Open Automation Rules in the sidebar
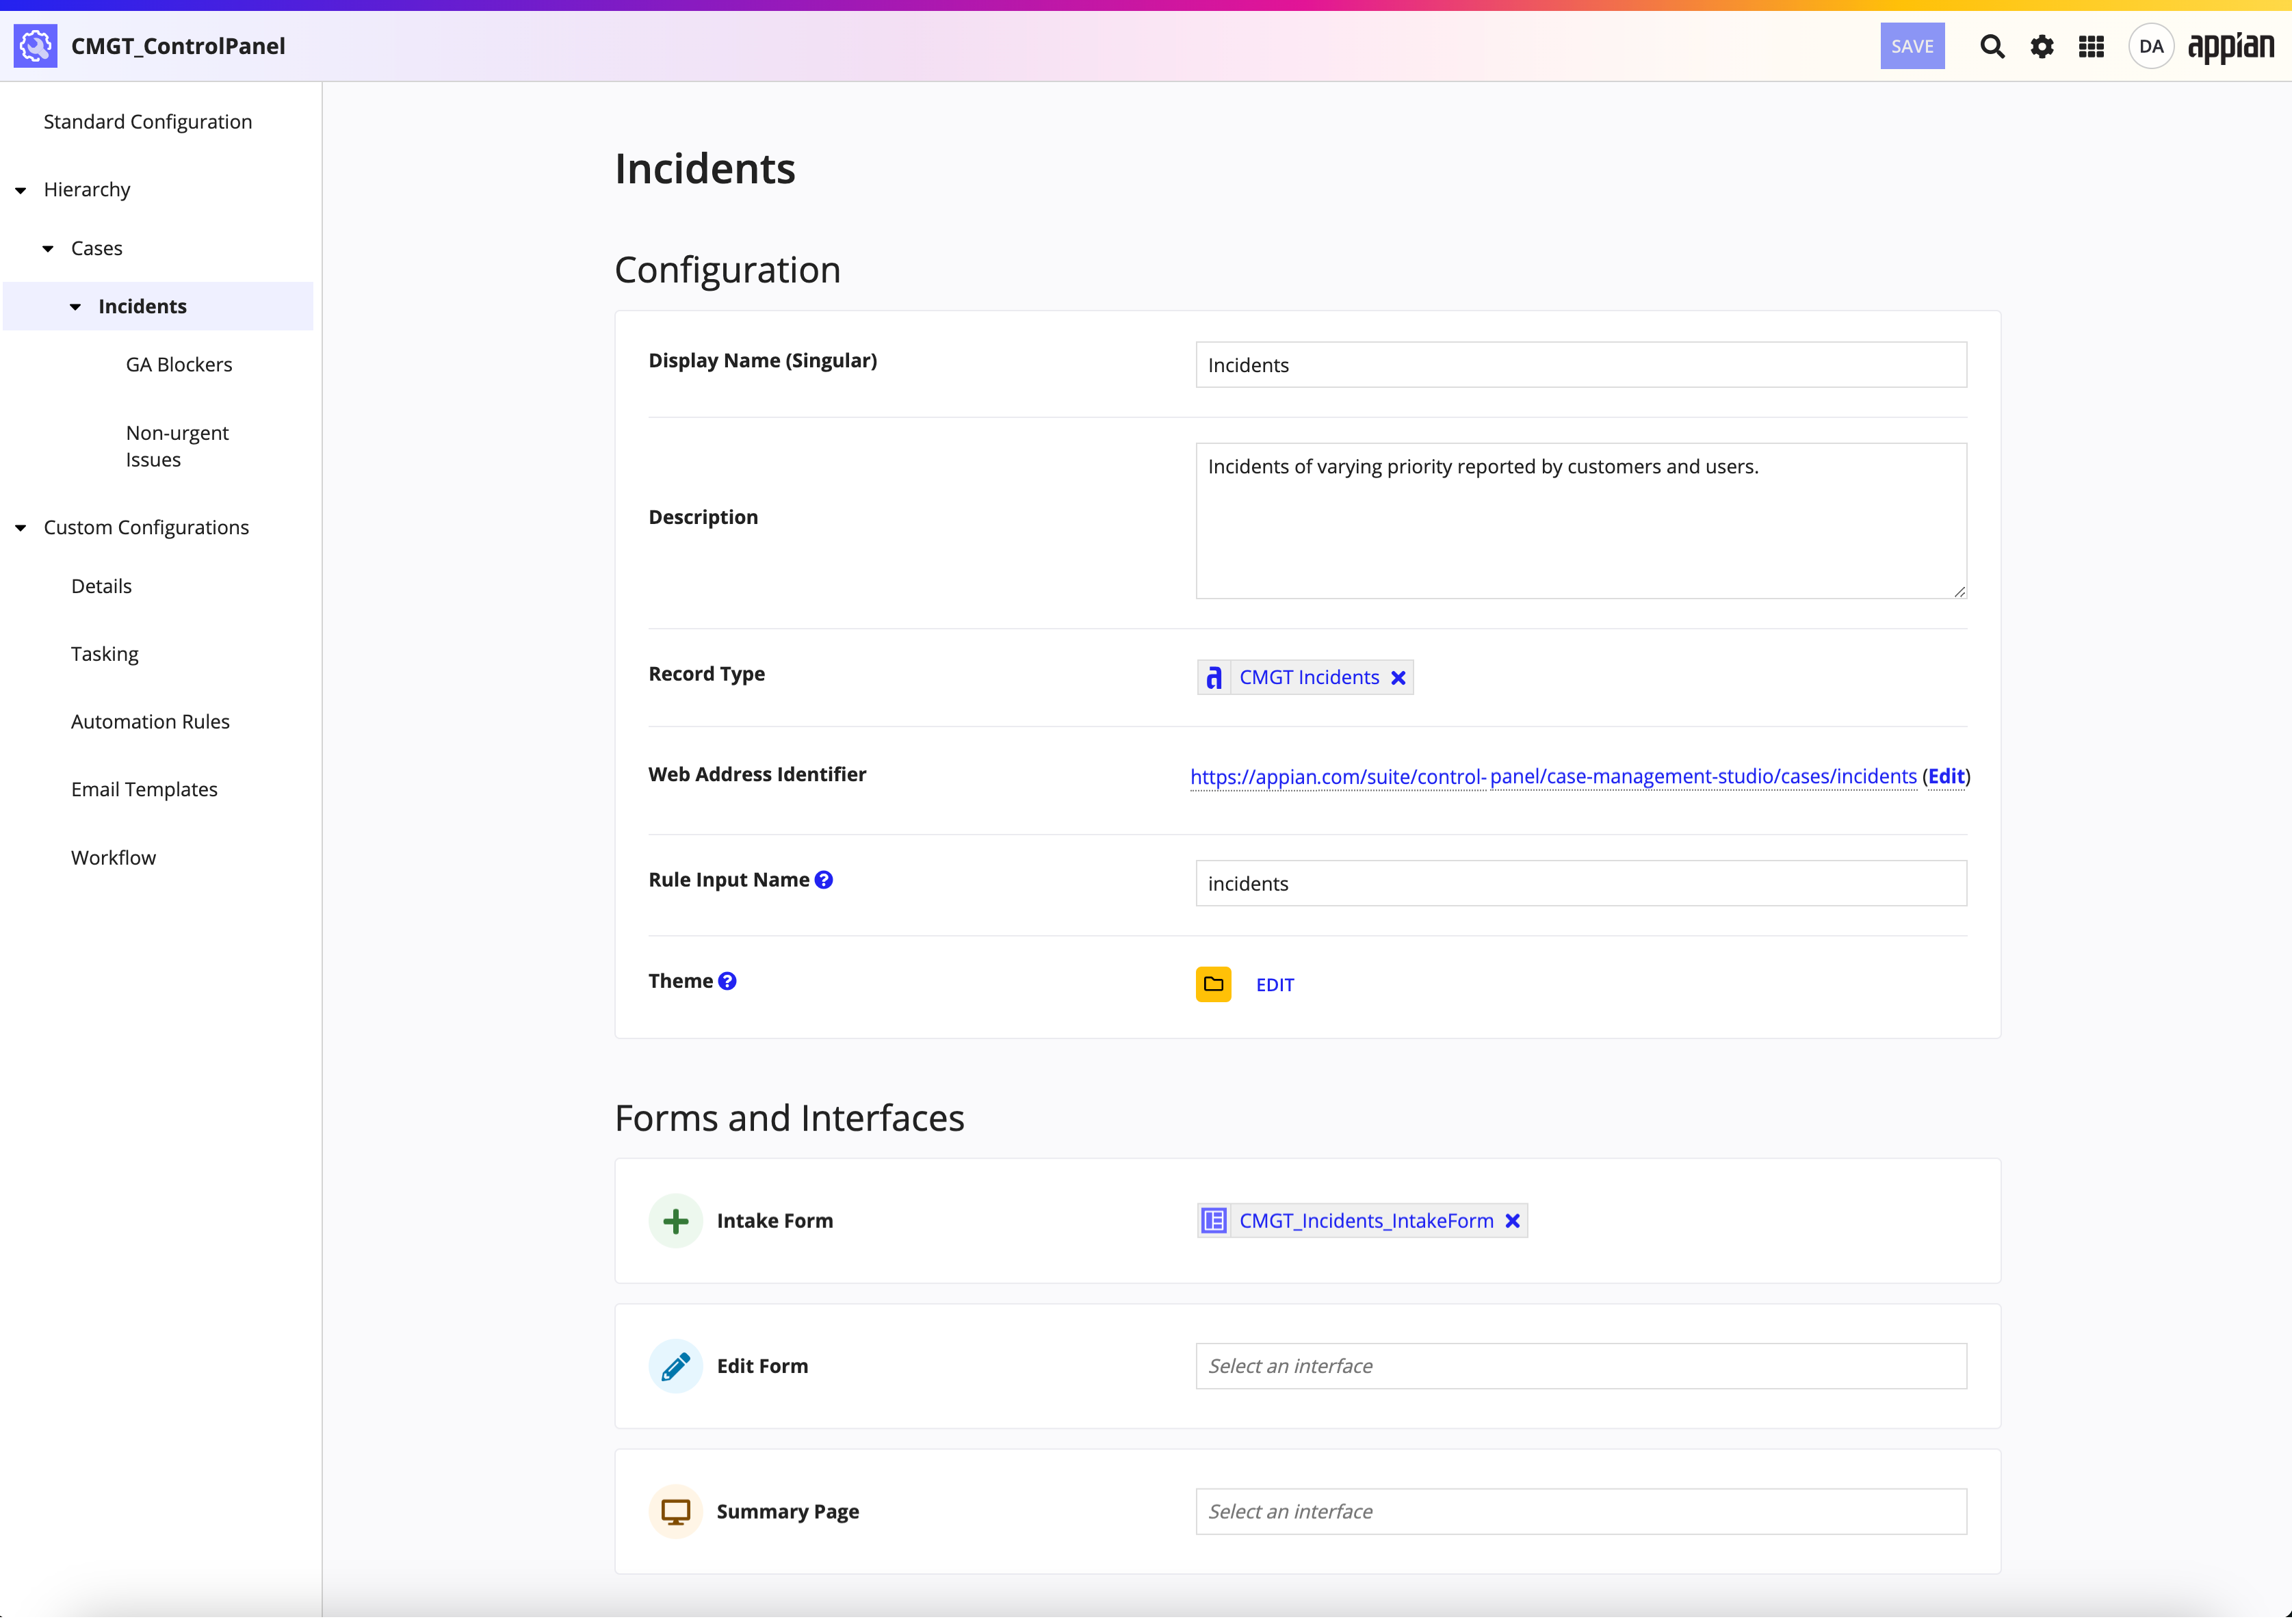Image resolution: width=2292 pixels, height=1624 pixels. (150, 722)
